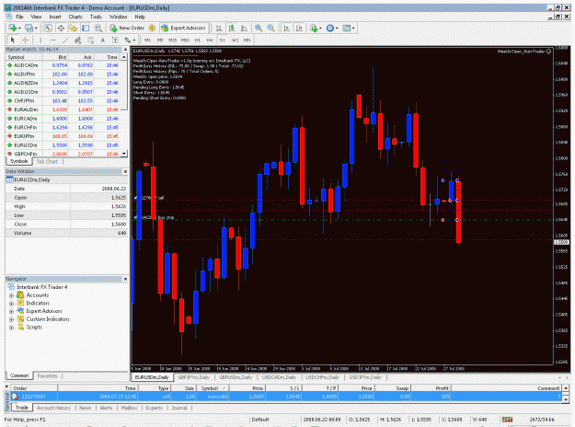The width and height of the screenshot is (575, 427).
Task: Toggle chart shift icon
Action: (299, 28)
